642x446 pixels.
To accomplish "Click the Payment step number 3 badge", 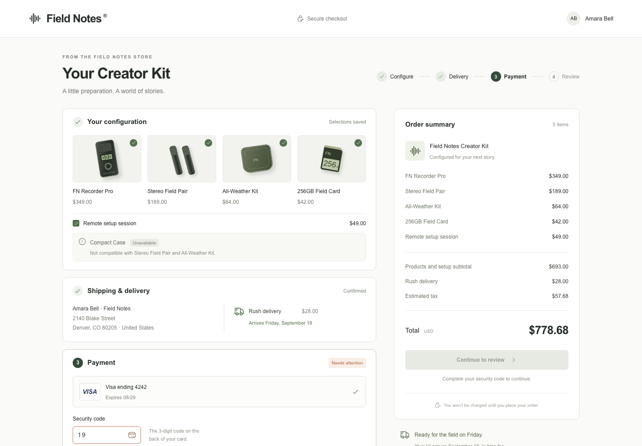I will 496,77.
